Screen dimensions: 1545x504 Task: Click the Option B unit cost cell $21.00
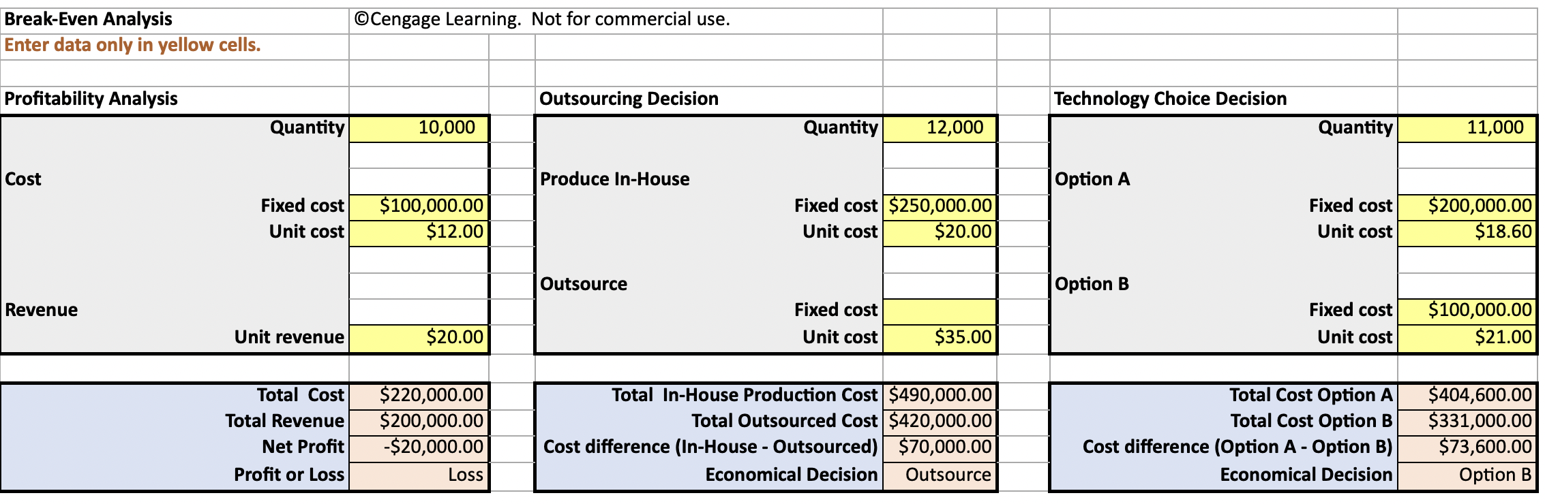click(1467, 337)
